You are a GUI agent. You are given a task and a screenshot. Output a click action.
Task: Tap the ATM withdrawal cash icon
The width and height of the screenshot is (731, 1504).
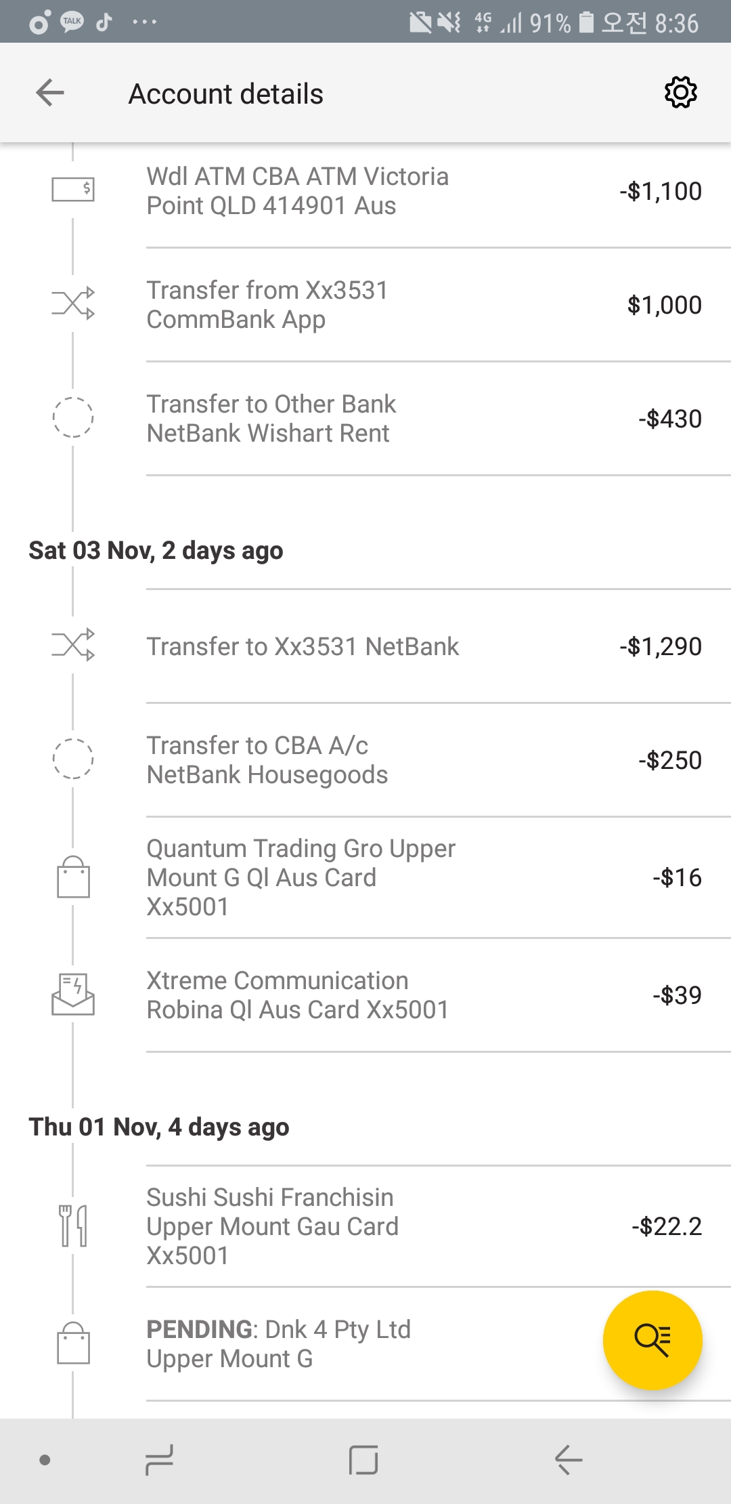tap(73, 190)
